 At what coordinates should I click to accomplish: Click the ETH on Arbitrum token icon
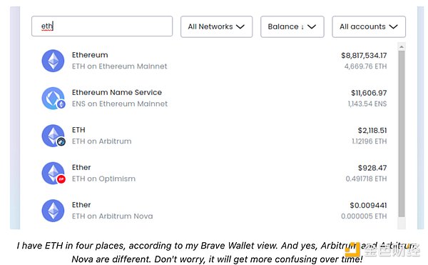[x=53, y=136]
